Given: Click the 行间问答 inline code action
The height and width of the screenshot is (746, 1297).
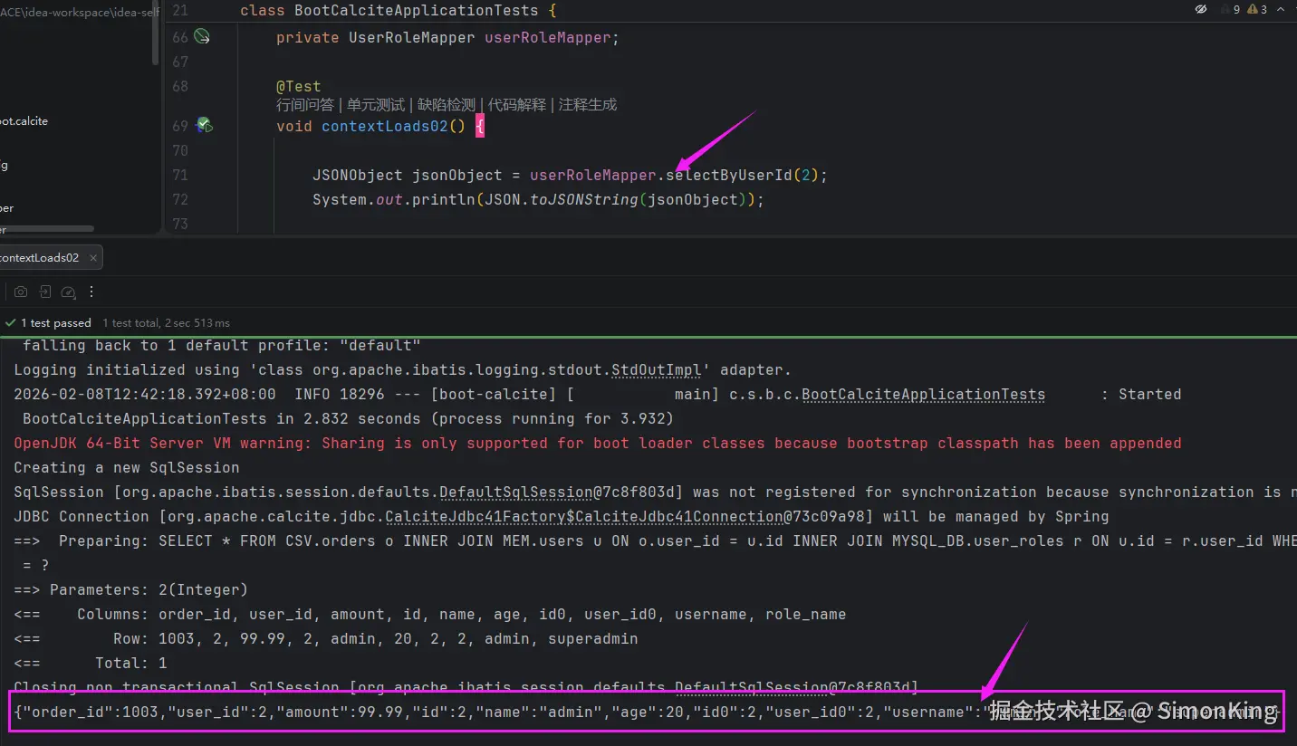Looking at the screenshot, I should 305,105.
